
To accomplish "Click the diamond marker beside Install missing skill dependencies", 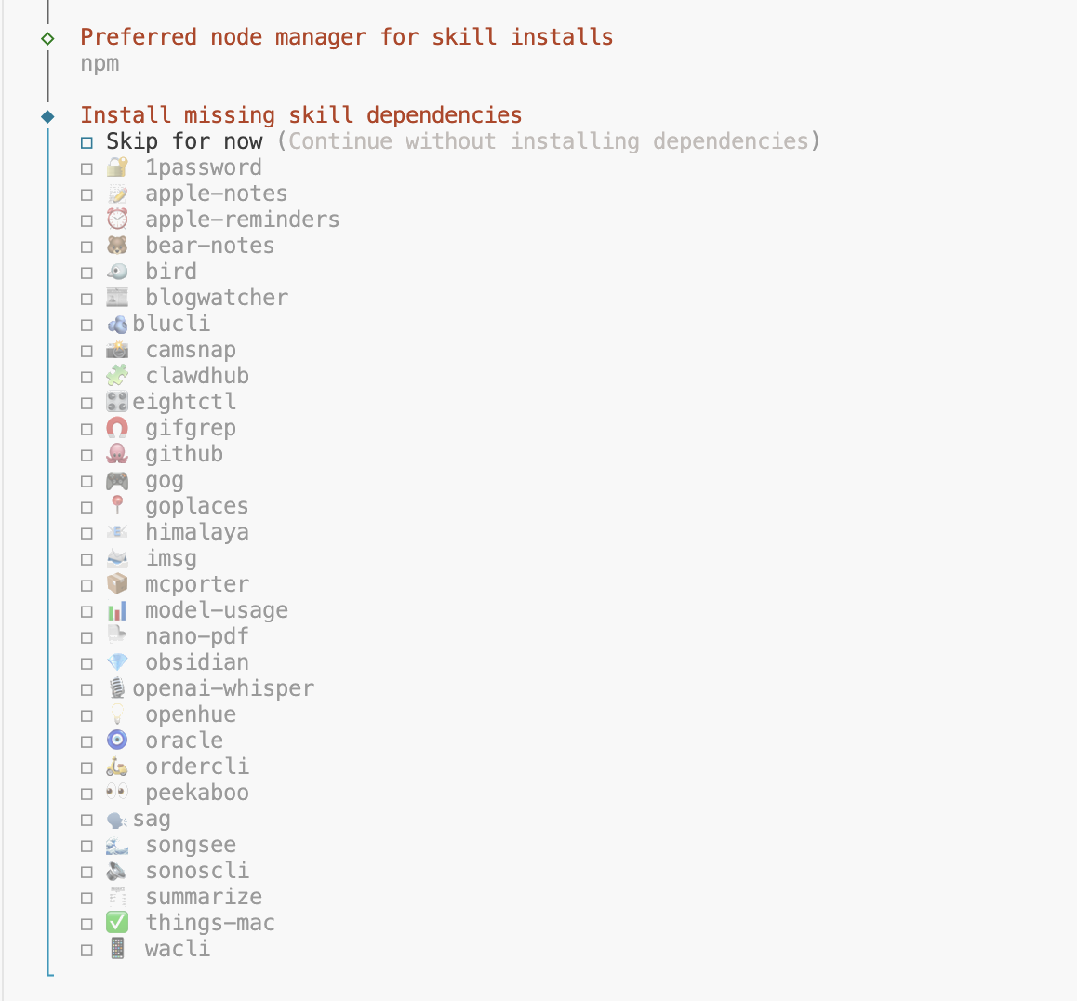I will pyautogui.click(x=47, y=116).
